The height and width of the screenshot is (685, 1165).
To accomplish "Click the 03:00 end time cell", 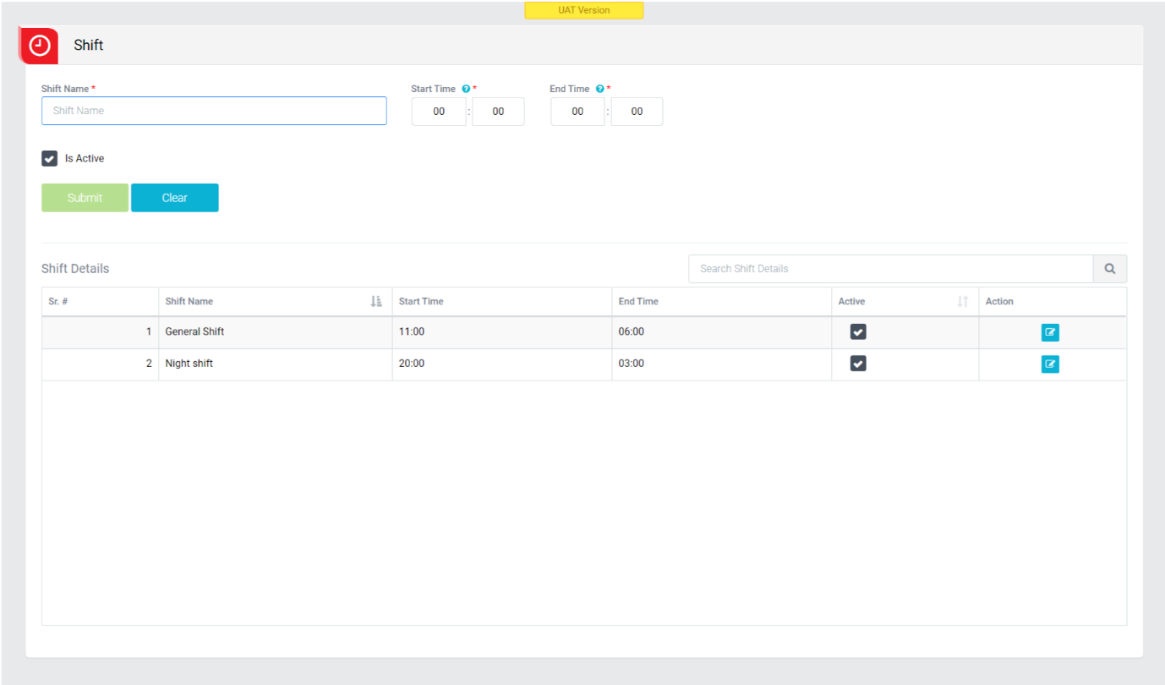I will tap(722, 364).
